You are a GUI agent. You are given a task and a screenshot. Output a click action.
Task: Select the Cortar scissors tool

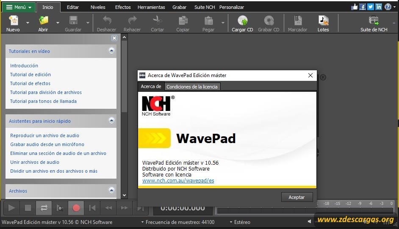tap(157, 20)
